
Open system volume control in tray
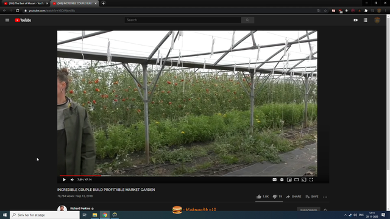point(355,215)
